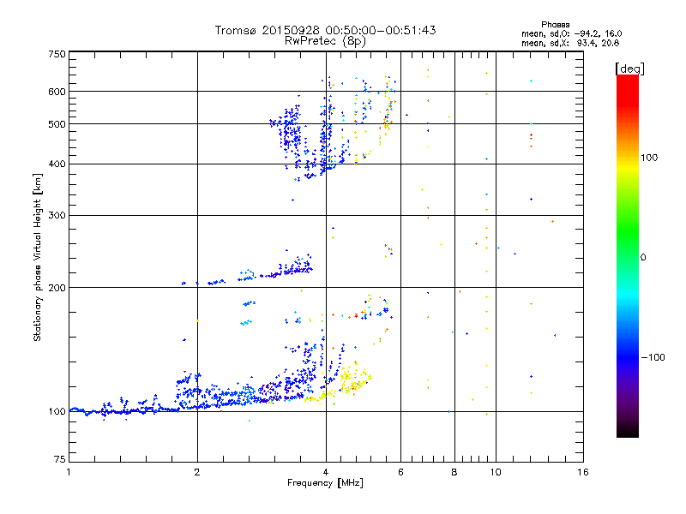Click the plot title 'Tromsø 20150928 00:50:00-00:51:43'

click(325, 30)
